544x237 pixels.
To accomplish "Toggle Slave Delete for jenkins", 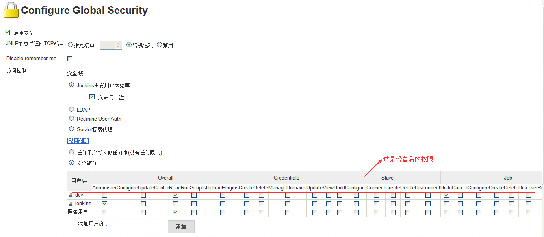I will coord(408,204).
